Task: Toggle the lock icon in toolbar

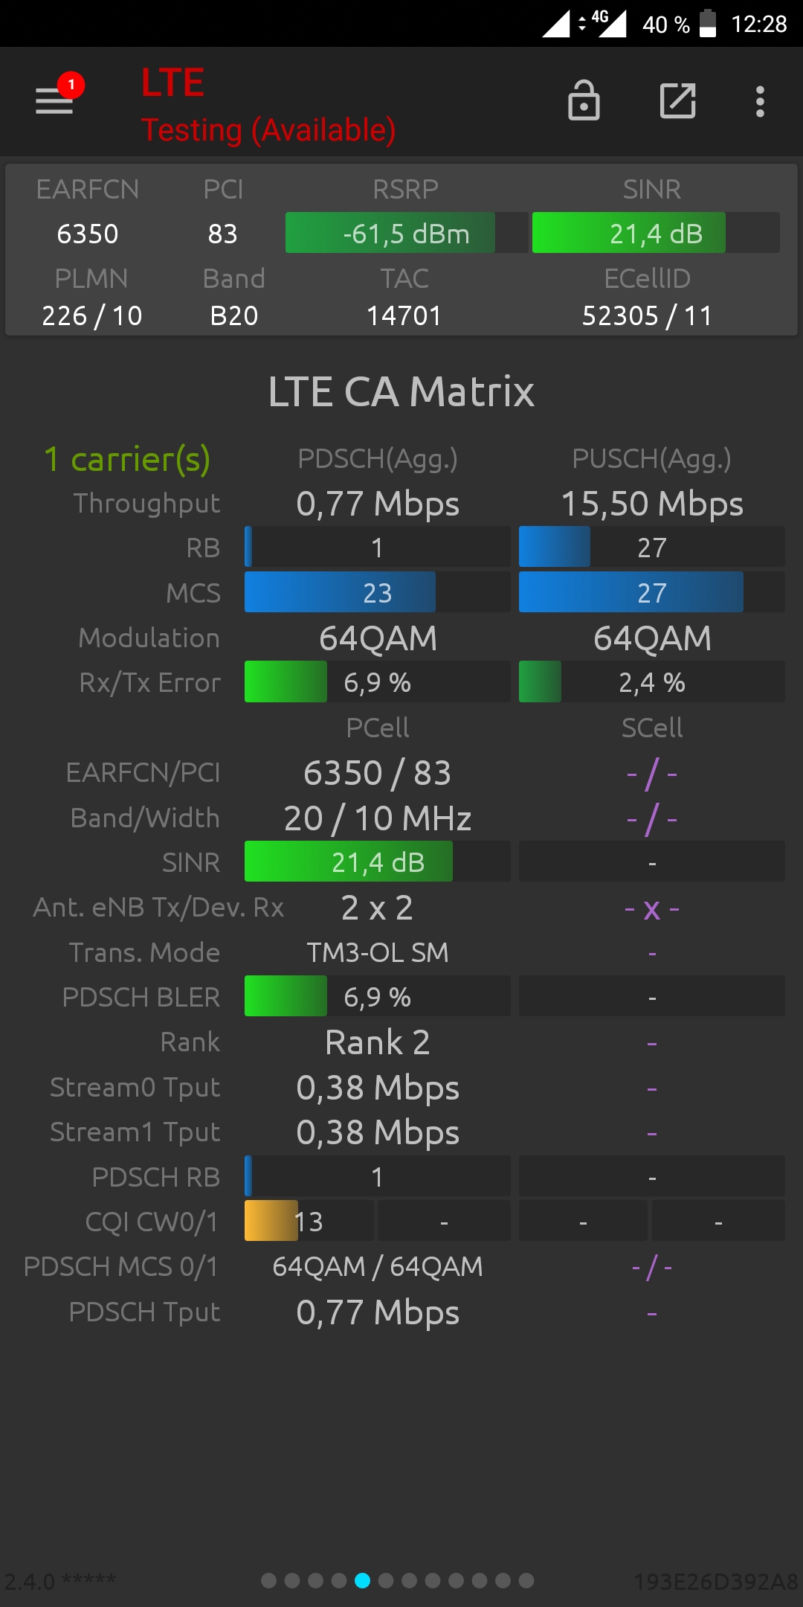Action: pos(584,100)
